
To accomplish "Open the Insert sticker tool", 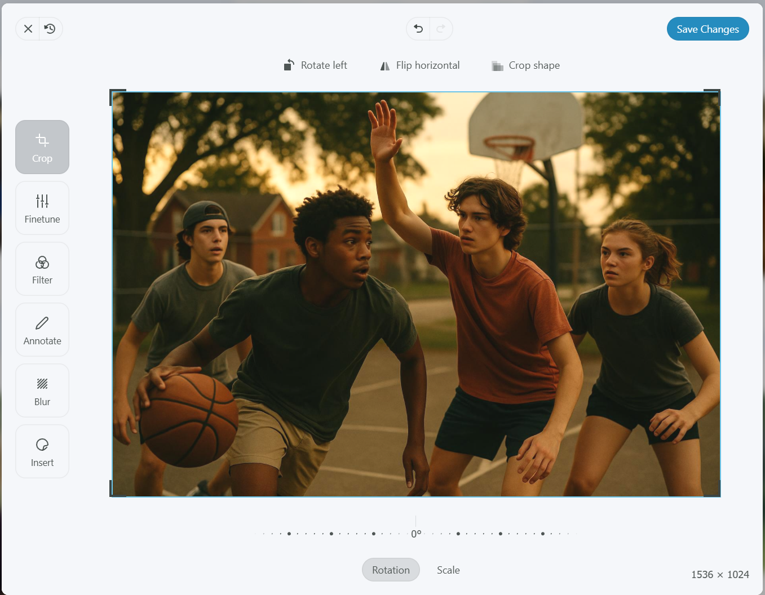I will [x=42, y=451].
